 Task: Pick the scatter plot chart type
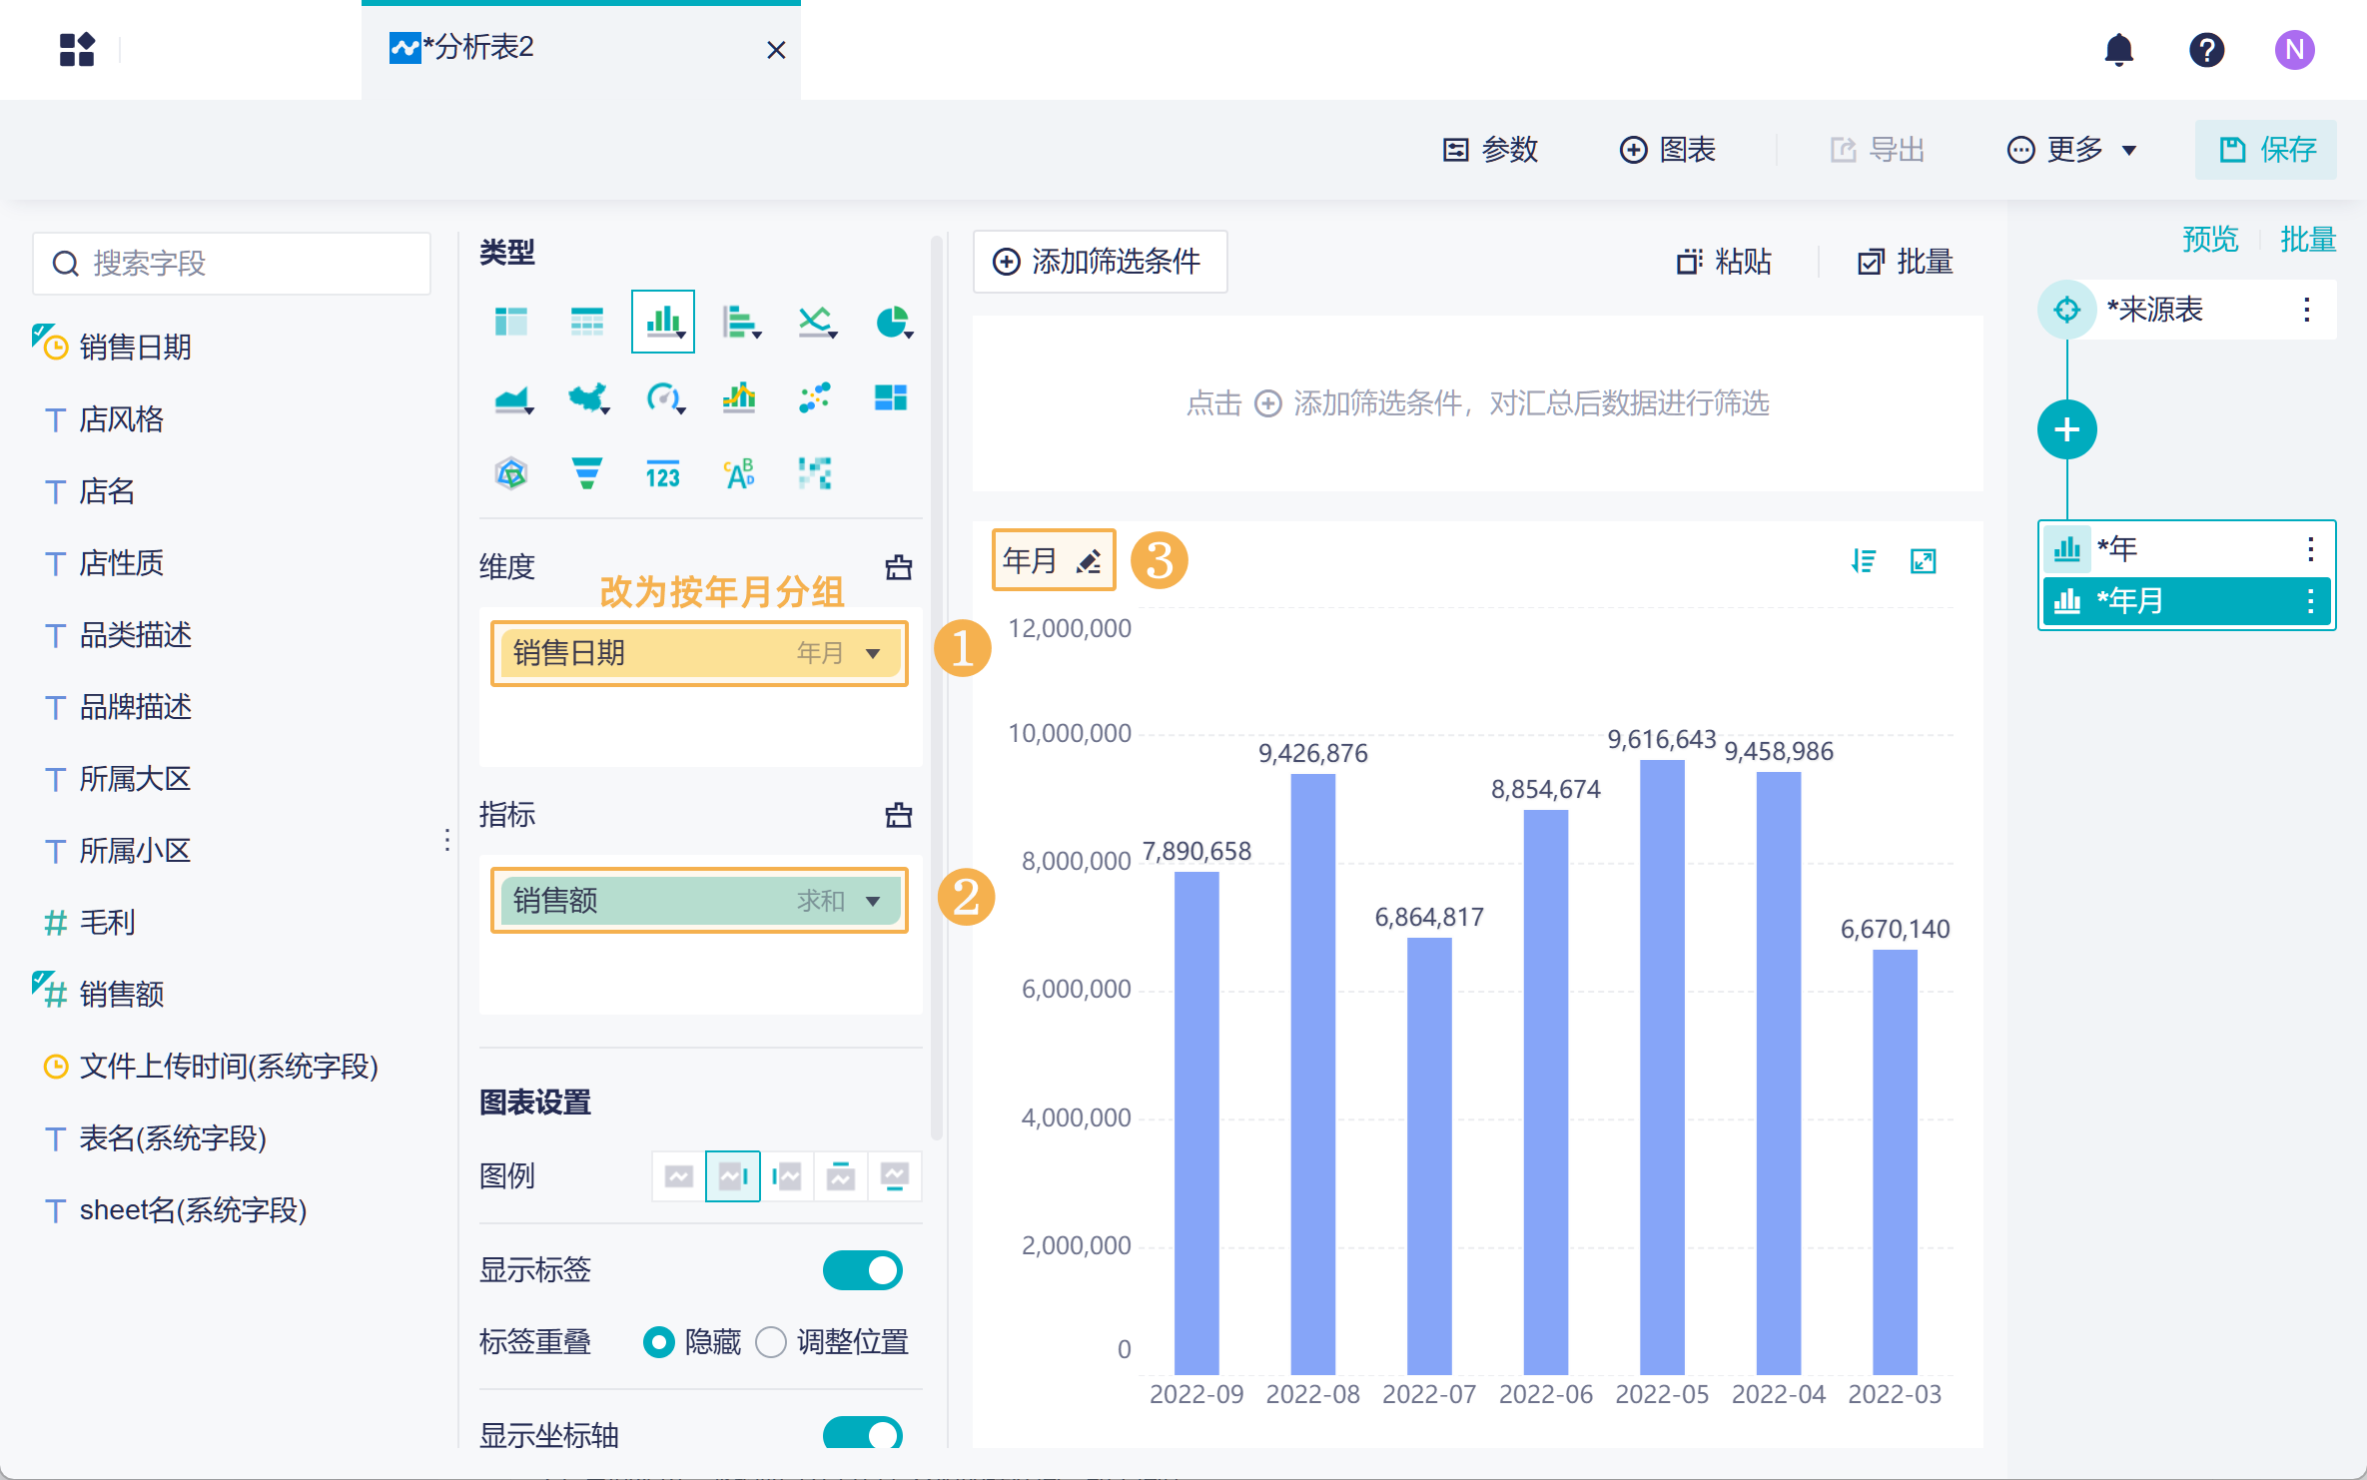pos(815,398)
